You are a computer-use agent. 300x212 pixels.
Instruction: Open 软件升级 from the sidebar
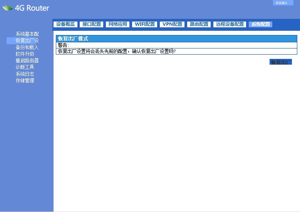pos(25,54)
